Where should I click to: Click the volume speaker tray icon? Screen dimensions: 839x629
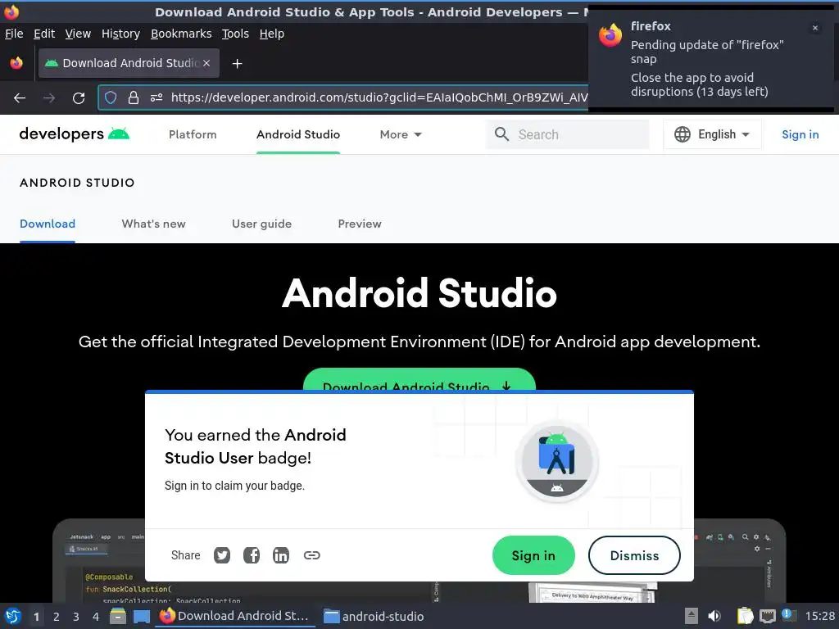[x=714, y=616]
